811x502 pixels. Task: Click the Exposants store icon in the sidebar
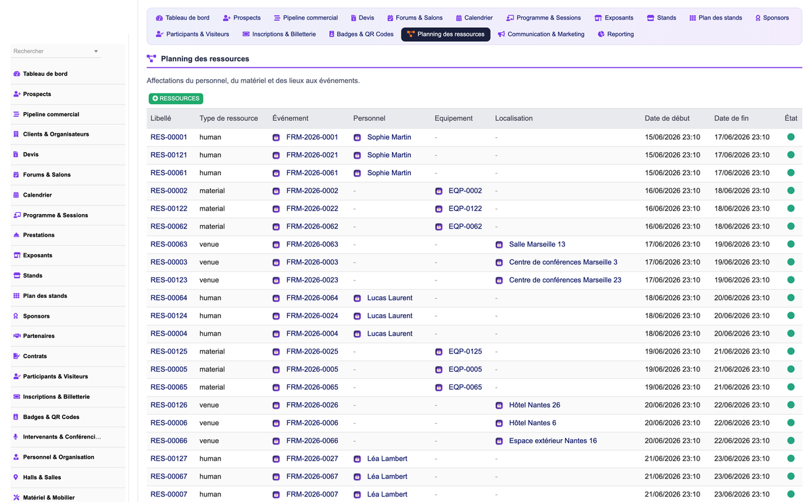16,255
